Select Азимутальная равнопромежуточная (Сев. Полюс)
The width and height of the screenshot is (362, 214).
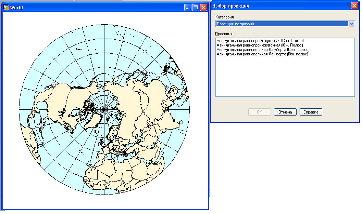pyautogui.click(x=260, y=41)
